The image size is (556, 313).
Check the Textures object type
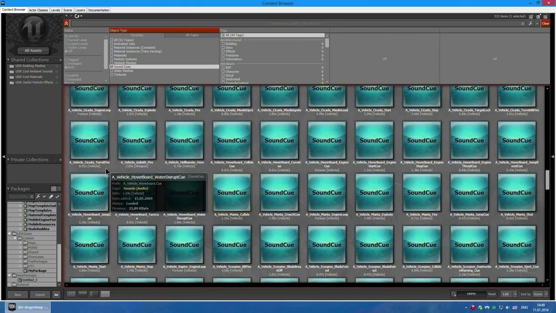tap(112, 75)
